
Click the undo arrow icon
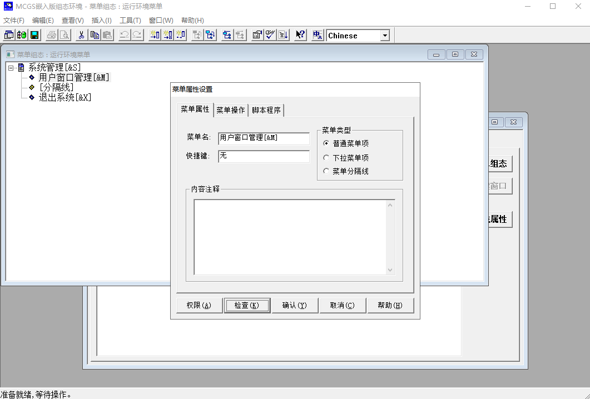pos(124,35)
